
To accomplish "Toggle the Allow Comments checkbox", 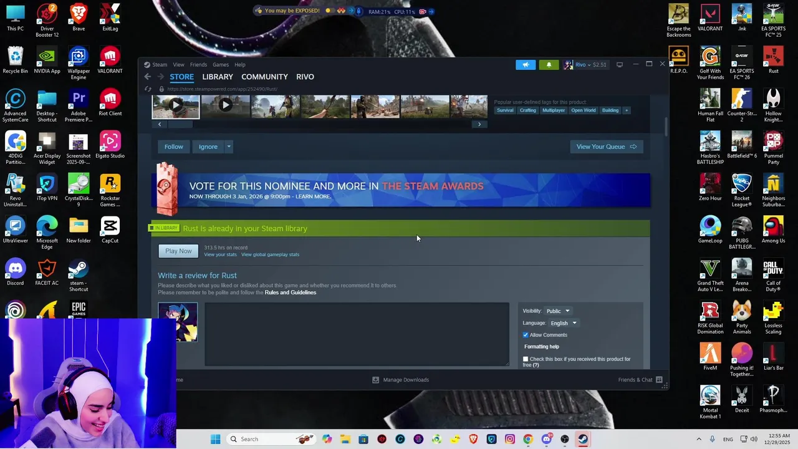I will [x=526, y=336].
